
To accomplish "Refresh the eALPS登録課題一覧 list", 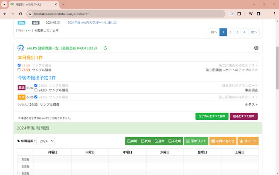I will tap(105, 48).
